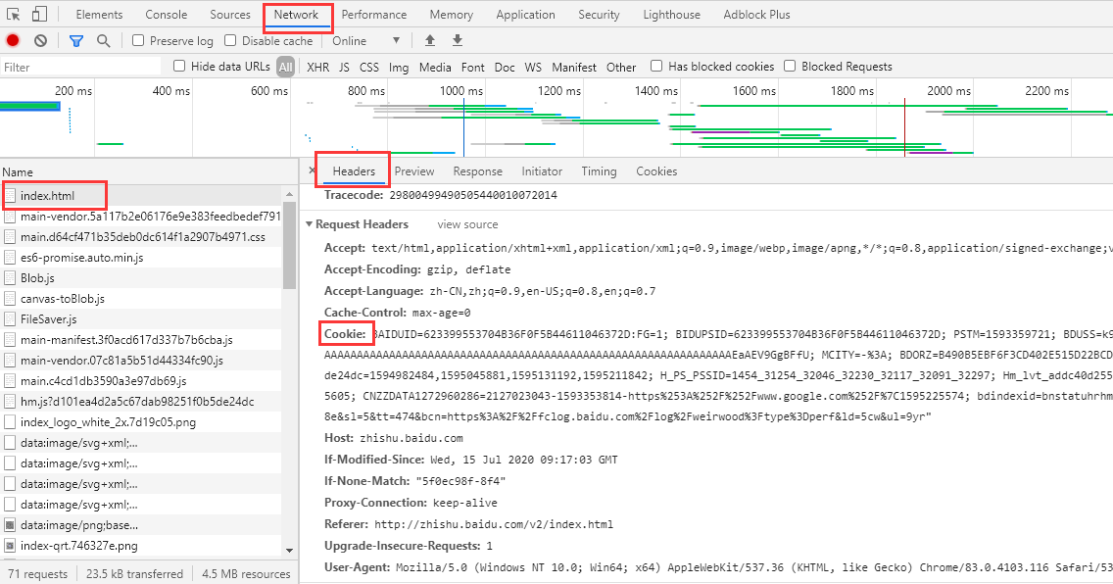Viewport: 1113px width, 584px height.
Task: Type in the Filter input box
Action: 80,68
